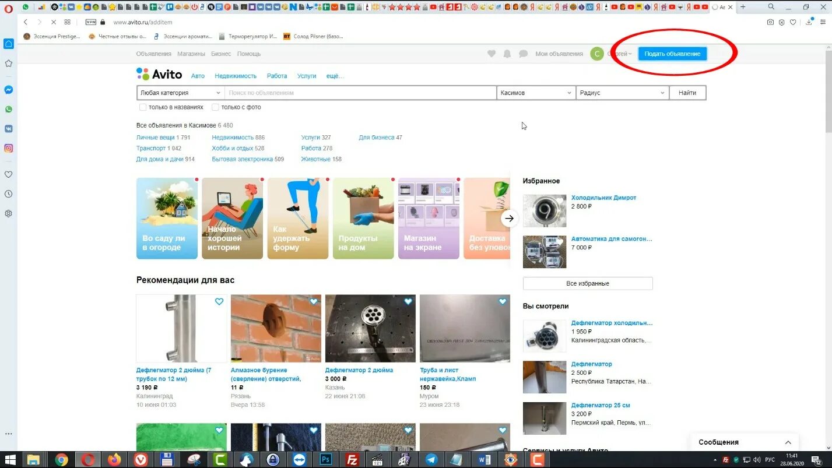The height and width of the screenshot is (468, 832).
Task: Open the 'Дефлегматор 25 см' viewed listing
Action: (x=601, y=405)
